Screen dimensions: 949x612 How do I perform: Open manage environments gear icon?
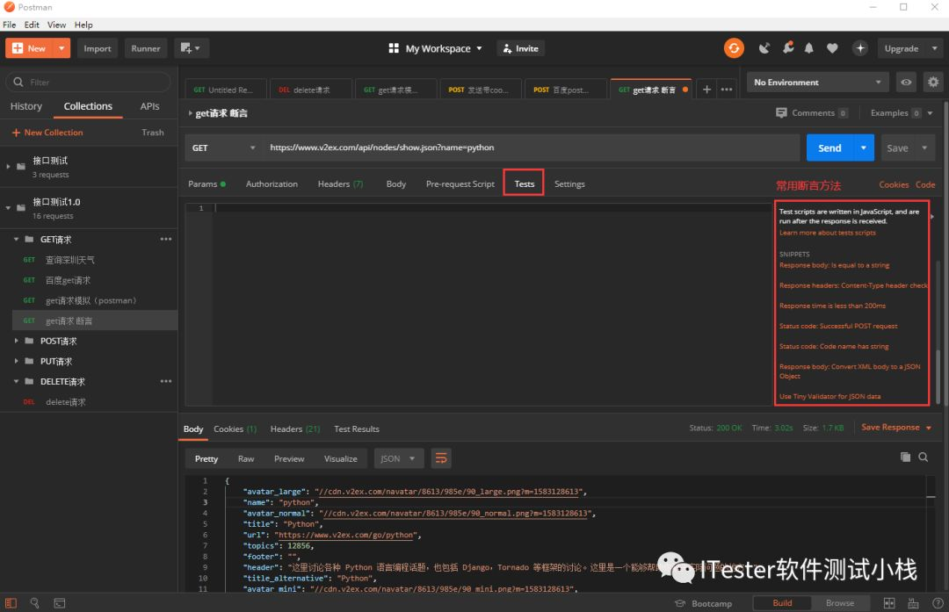pos(932,83)
